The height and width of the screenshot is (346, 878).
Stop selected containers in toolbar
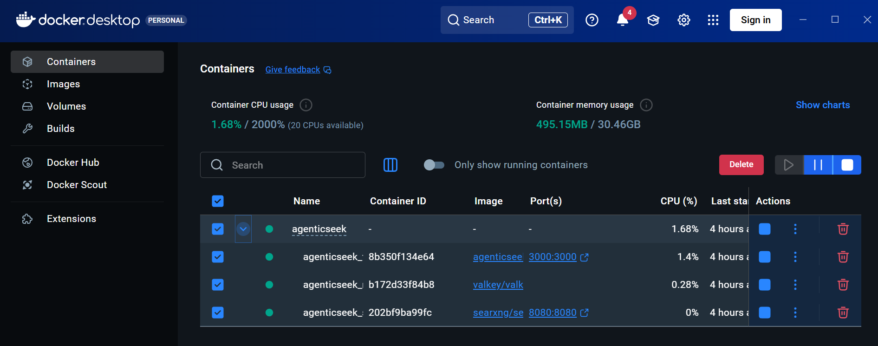847,165
